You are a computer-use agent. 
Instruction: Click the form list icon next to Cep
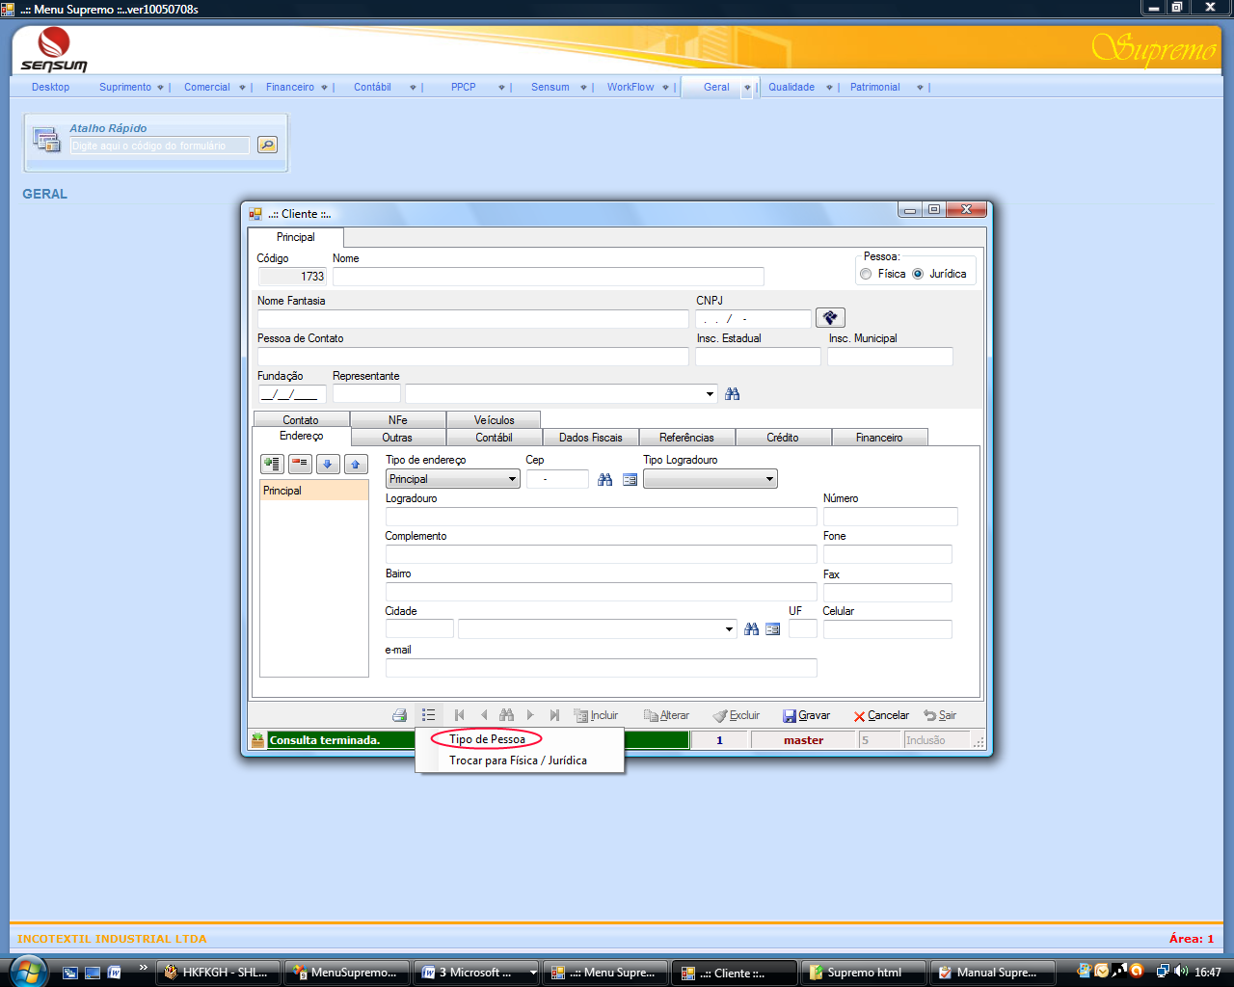630,479
